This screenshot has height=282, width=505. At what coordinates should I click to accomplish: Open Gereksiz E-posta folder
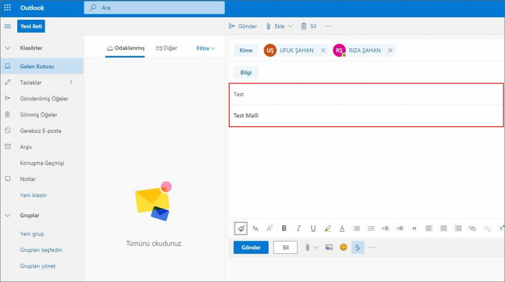pos(42,131)
